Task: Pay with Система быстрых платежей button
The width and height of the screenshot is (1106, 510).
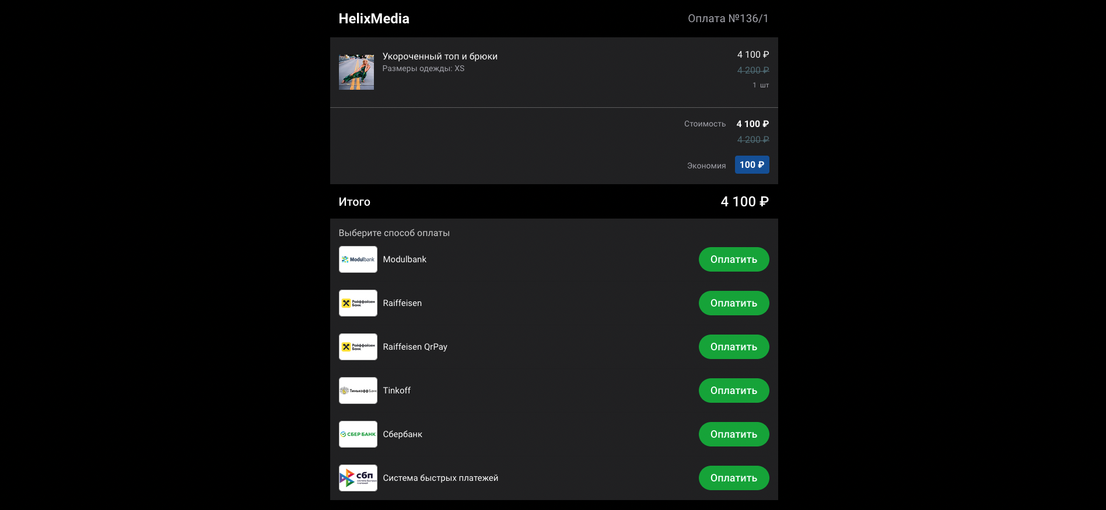Action: pos(733,478)
